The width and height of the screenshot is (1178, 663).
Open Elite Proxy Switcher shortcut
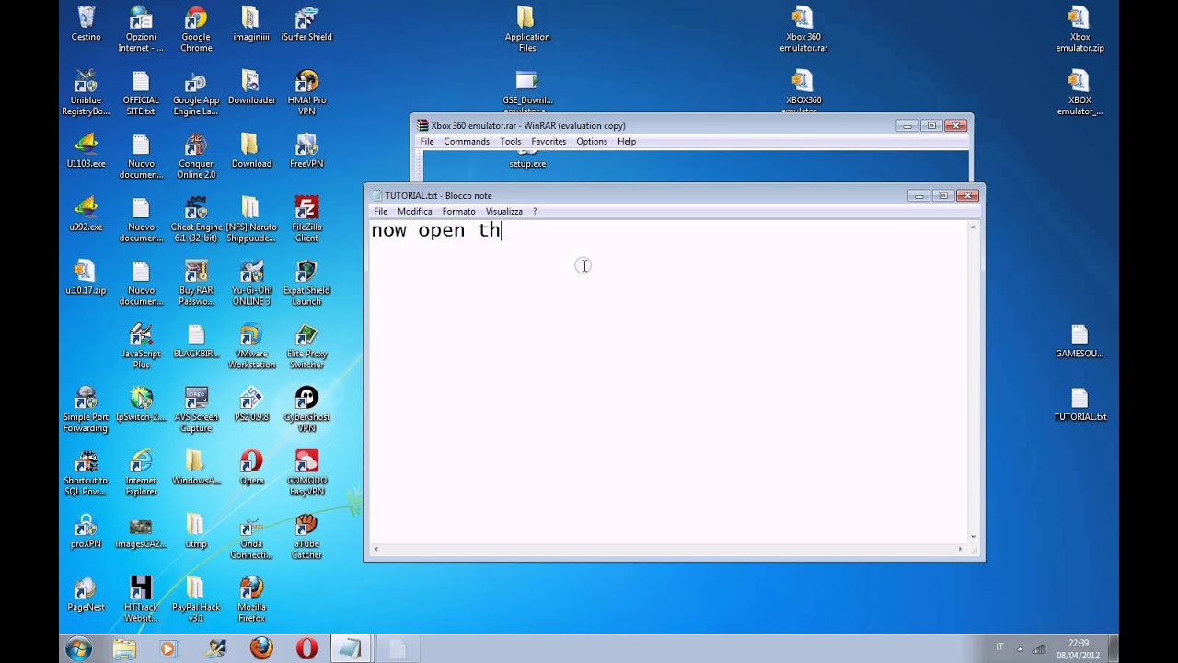[x=306, y=347]
